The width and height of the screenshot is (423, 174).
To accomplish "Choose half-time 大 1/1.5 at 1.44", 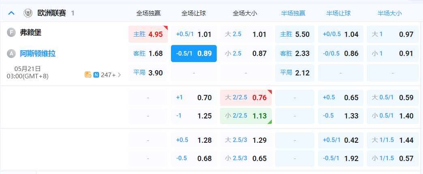I will (393, 140).
